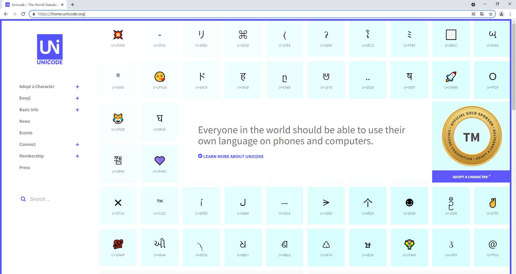Image resolution: width=516 pixels, height=274 pixels.
Task: Open the Membership menu item
Action: pos(31,156)
